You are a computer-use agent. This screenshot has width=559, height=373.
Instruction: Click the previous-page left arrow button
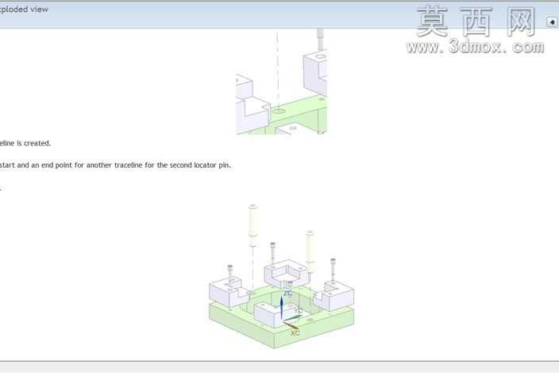(x=552, y=22)
